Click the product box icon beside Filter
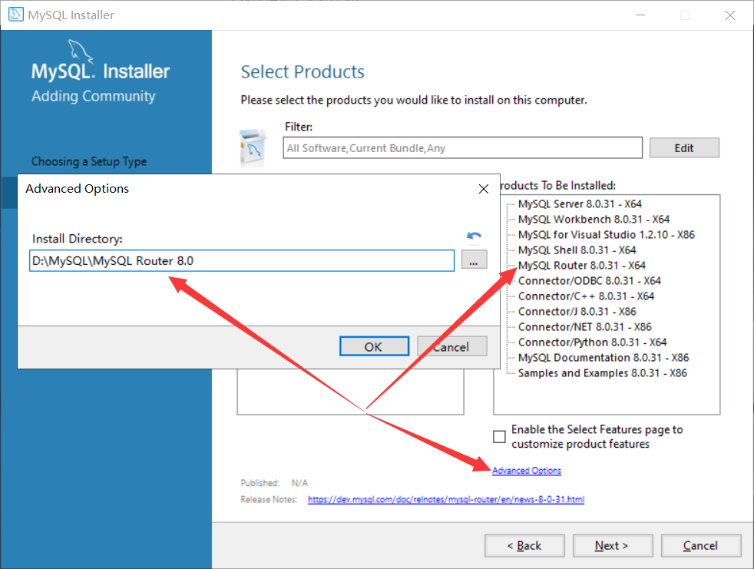Screen dimensions: 754x569 tap(253, 147)
